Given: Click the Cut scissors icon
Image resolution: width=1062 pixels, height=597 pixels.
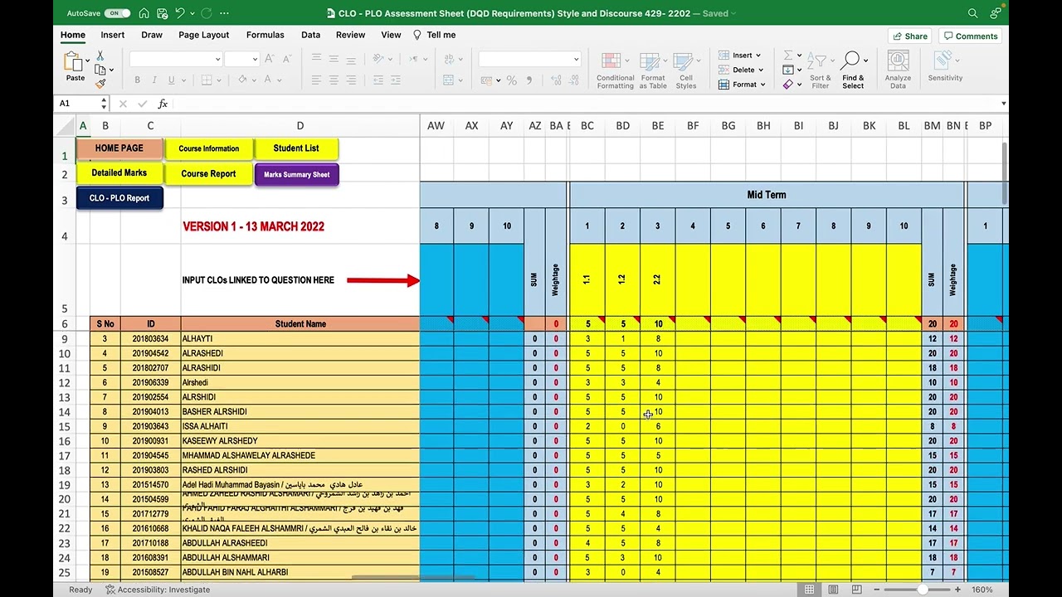Looking at the screenshot, I should (100, 56).
